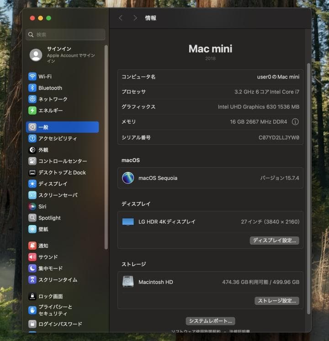
Task: Click the スクリーンセーバ icon
Action: pos(32,195)
